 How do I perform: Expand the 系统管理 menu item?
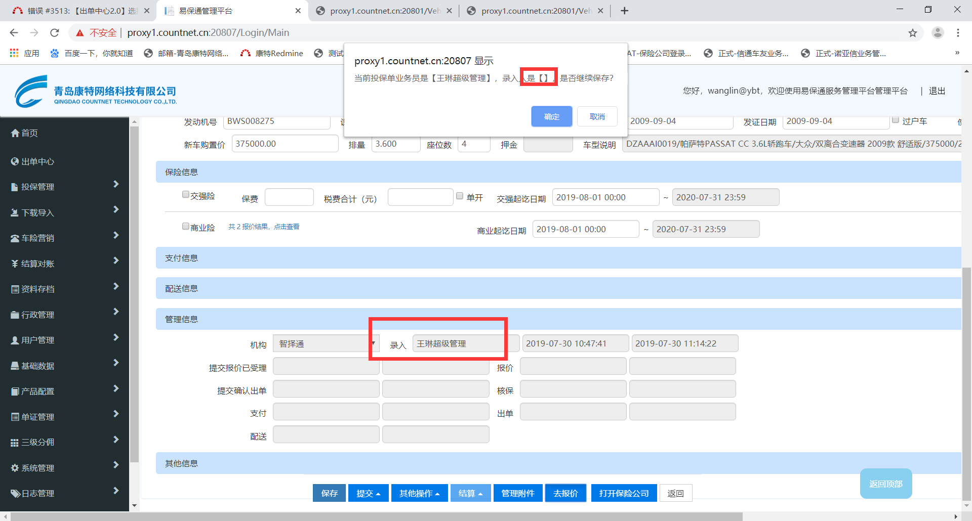(x=64, y=468)
